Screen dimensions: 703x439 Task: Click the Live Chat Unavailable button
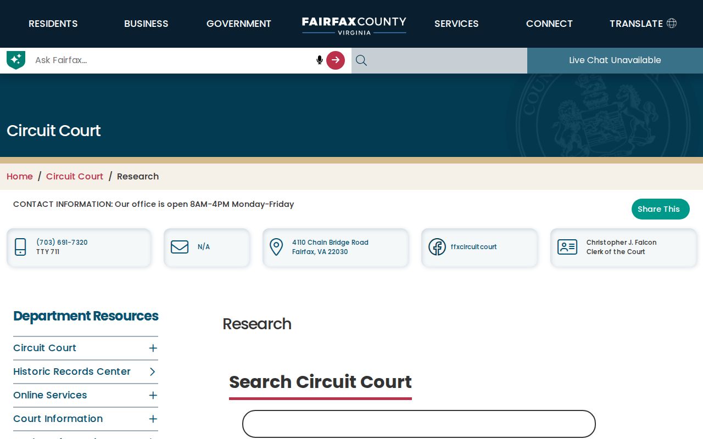pyautogui.click(x=615, y=60)
